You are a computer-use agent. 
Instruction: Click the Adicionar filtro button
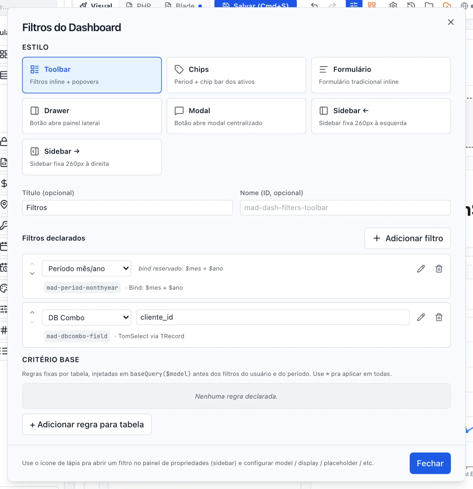tap(407, 238)
